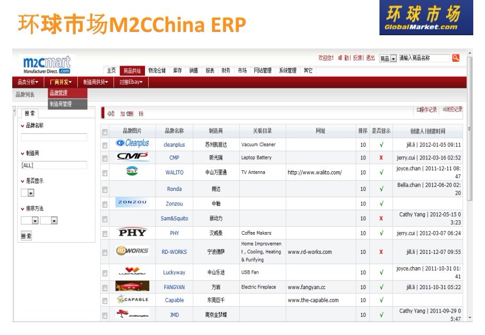Expand the 品类分析 menu
This screenshot has width=485, height=335.
point(28,82)
